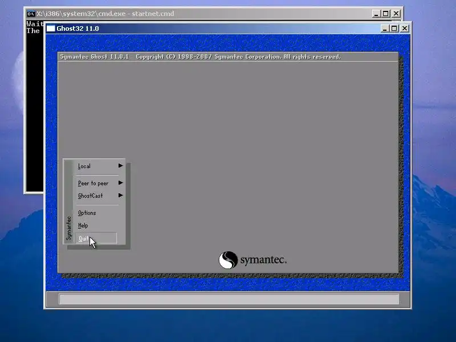Choose Quit to exit Ghost
The image size is (456, 342).
click(x=96, y=238)
